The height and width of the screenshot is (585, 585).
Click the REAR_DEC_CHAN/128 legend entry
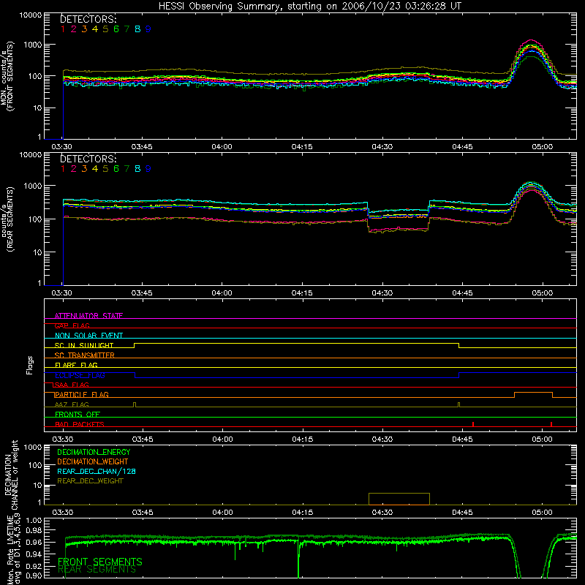point(97,471)
